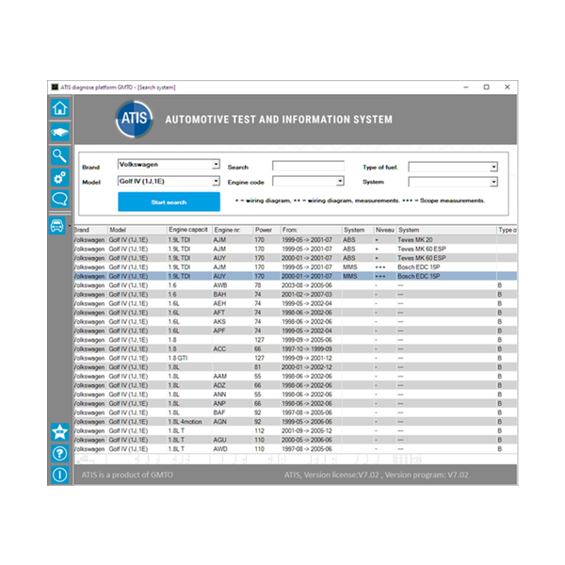Select the magnifier search icon in sidebar
Image resolution: width=565 pixels, height=565 pixels.
(x=60, y=155)
